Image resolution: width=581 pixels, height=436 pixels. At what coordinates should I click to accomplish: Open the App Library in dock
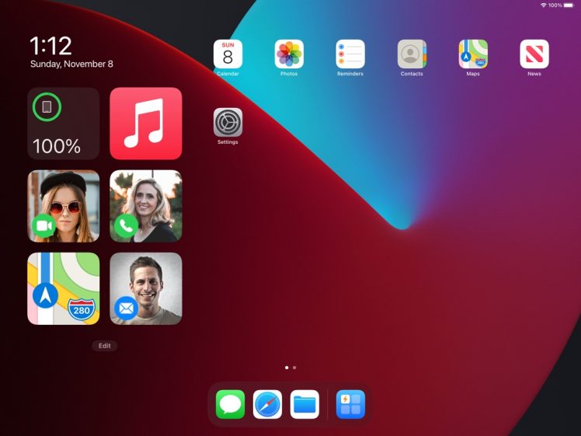point(350,404)
